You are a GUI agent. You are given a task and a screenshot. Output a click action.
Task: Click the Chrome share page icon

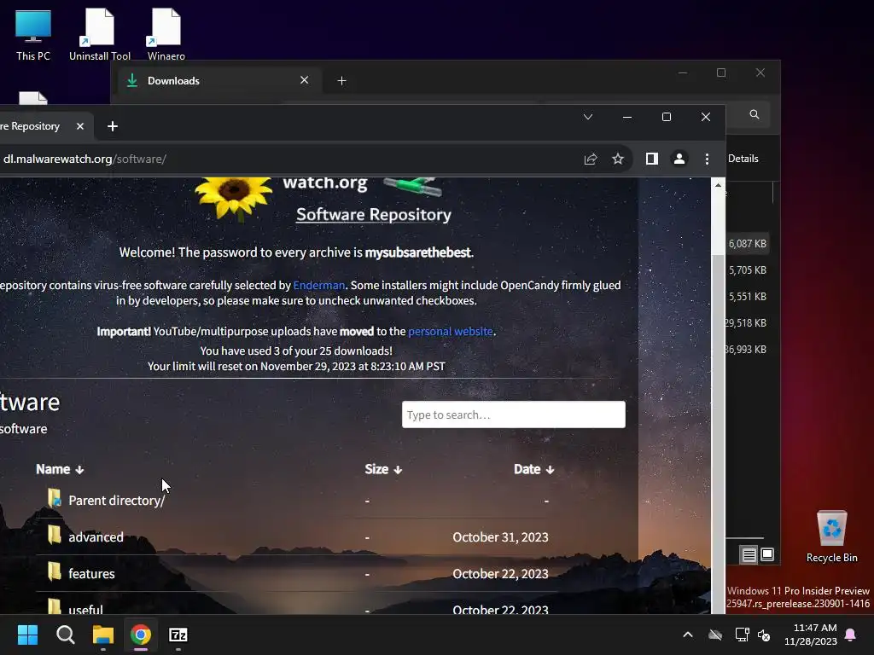click(591, 159)
